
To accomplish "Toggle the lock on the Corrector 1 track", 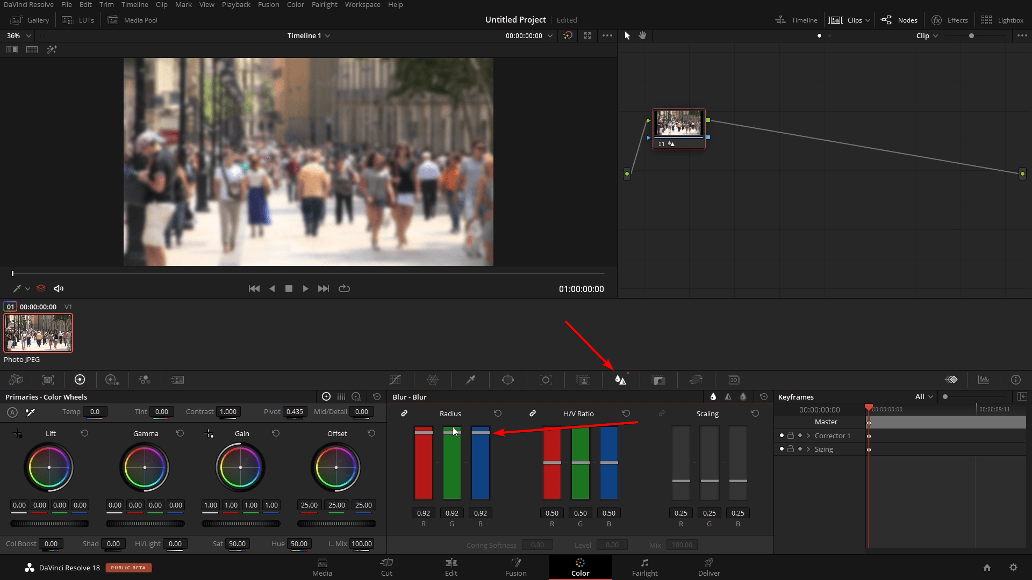I will pos(790,436).
